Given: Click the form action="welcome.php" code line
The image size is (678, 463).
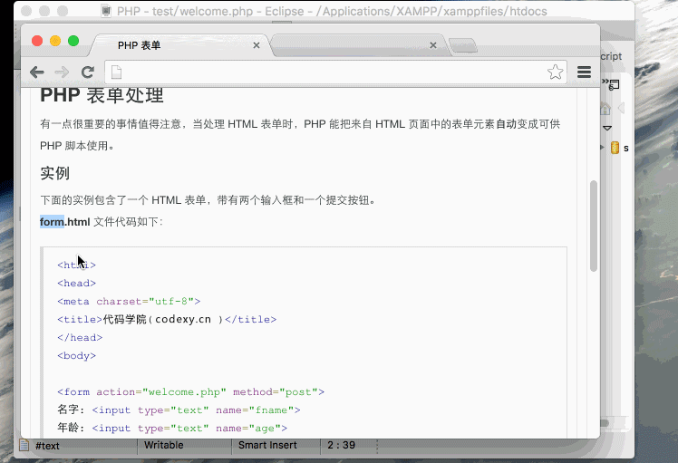Looking at the screenshot, I should [190, 391].
